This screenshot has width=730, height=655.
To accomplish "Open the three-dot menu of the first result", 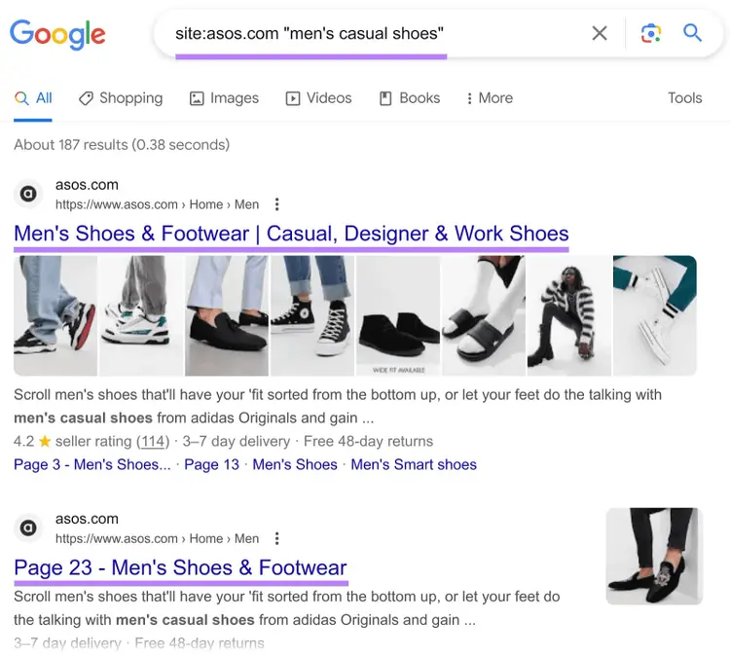I will 277,204.
